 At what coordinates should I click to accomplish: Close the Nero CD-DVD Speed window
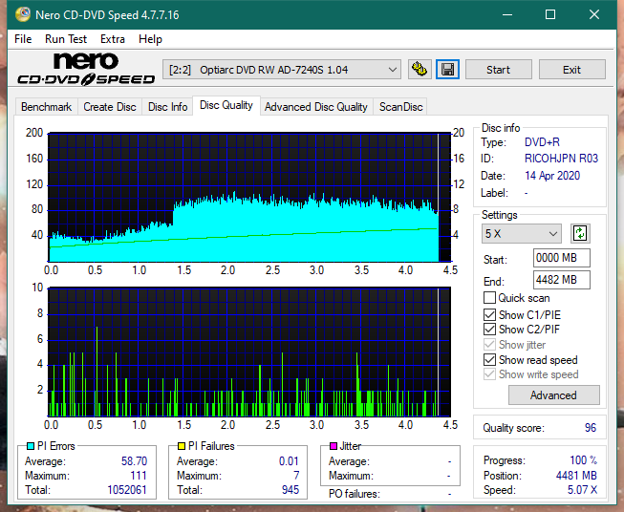pyautogui.click(x=594, y=14)
